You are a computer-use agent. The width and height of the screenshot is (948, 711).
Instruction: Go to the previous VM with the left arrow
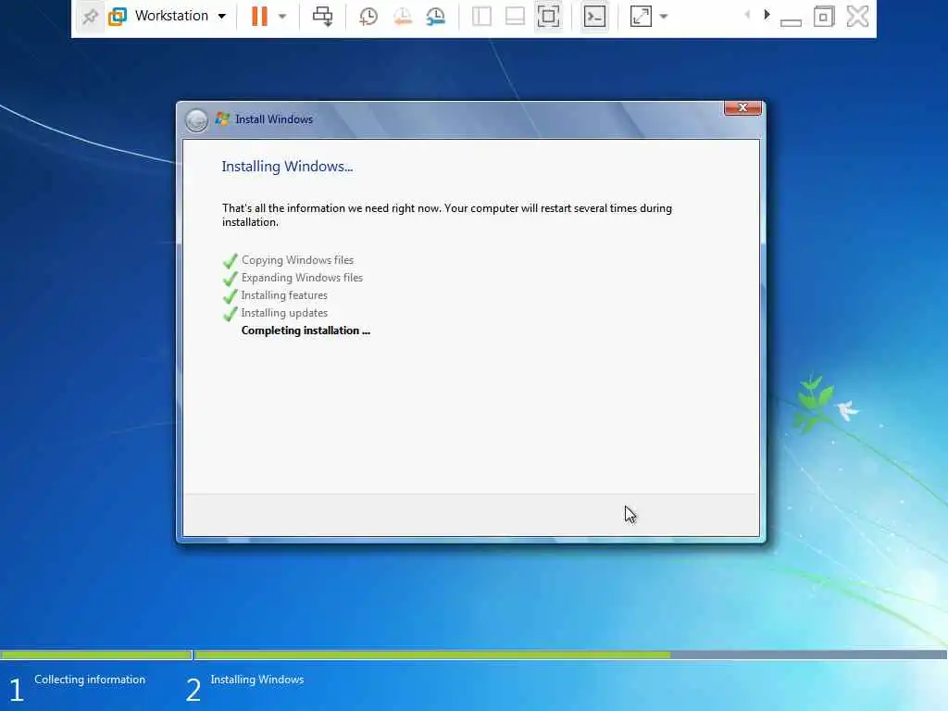coord(747,15)
